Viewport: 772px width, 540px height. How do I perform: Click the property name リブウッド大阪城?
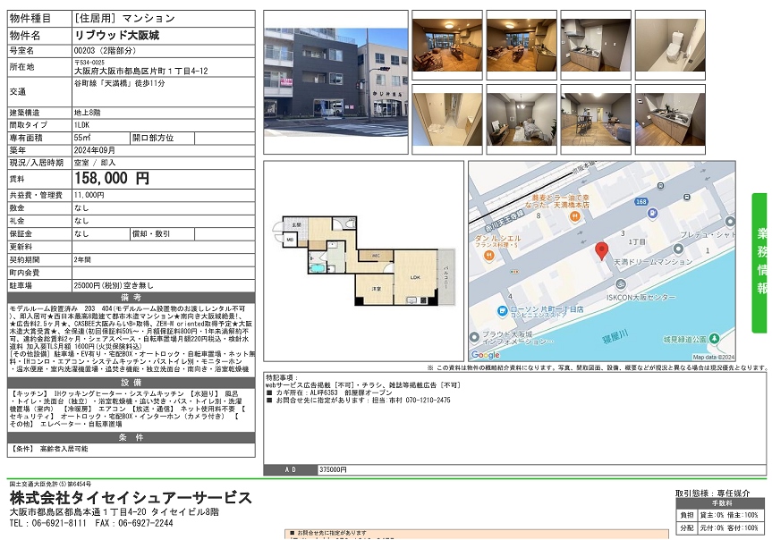click(117, 35)
